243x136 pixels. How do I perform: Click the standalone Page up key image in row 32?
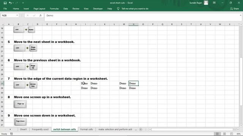(20, 104)
